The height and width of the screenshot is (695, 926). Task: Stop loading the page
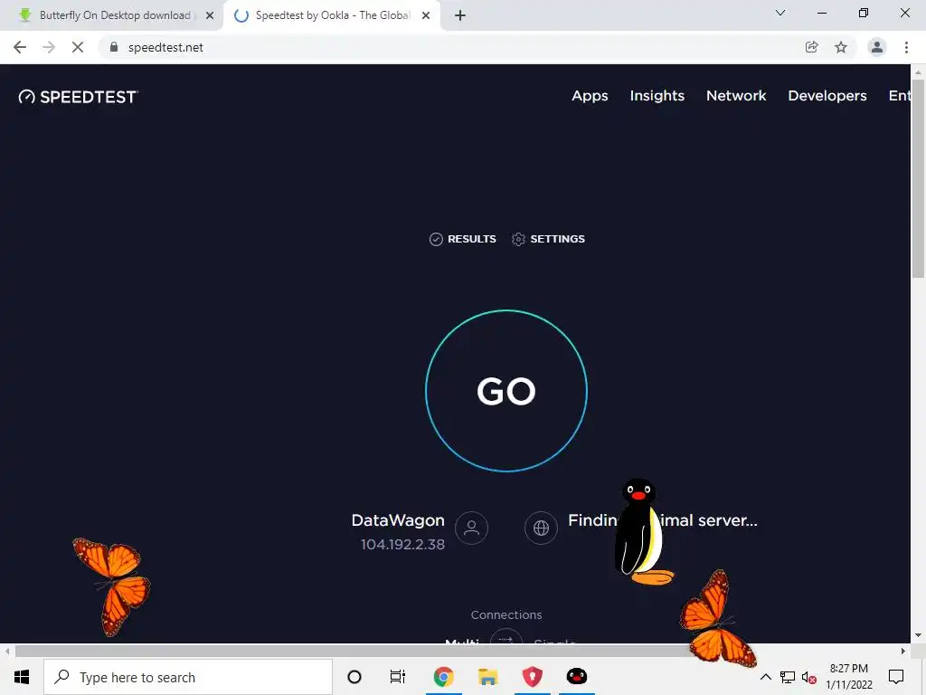[x=78, y=47]
